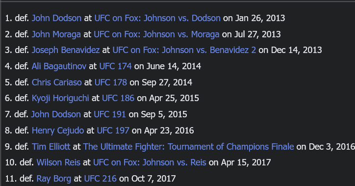Open John Dodson link in first entry
This screenshot has width=355, height=186.
pyautogui.click(x=56, y=18)
